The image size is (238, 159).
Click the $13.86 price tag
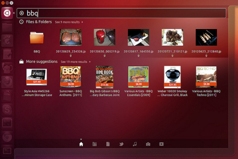point(105,85)
